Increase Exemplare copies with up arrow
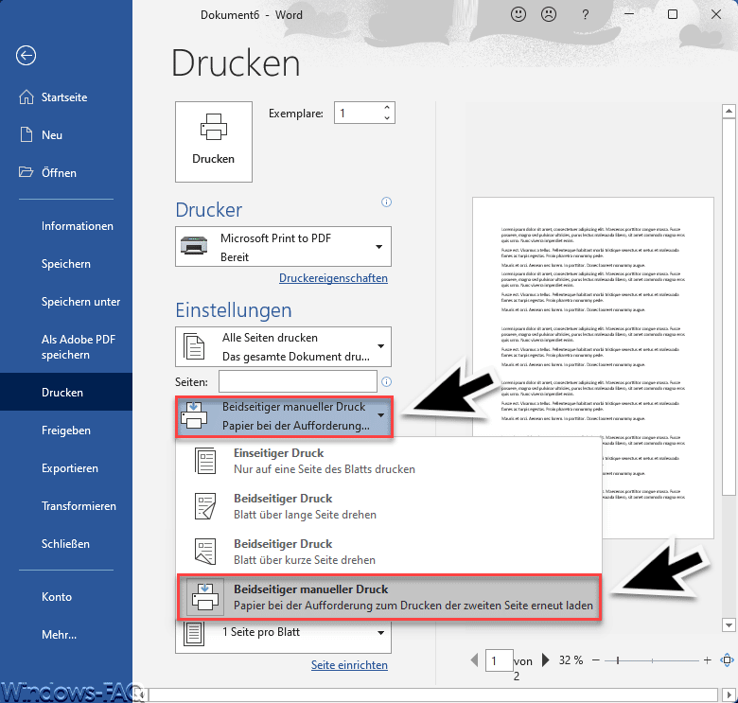 387,108
